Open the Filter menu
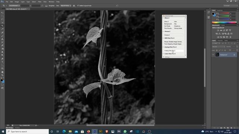239x134 pixels. point(40,1)
